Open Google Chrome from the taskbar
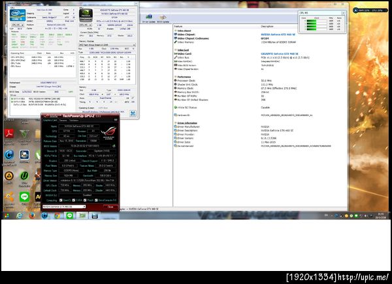 click(57, 216)
